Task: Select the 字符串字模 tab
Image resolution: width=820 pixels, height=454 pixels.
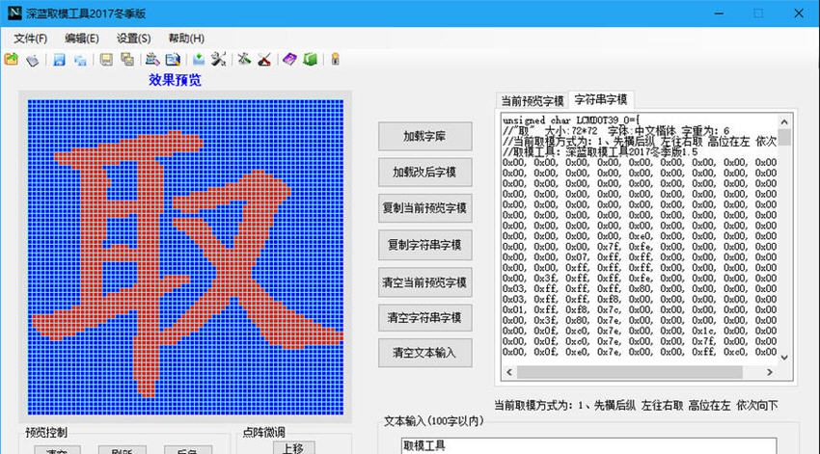Action: 601,99
